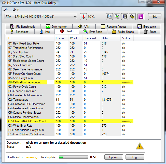Screen dimensions: 166x164
Task: Sort by the Data column header
Action: coord(110,38)
